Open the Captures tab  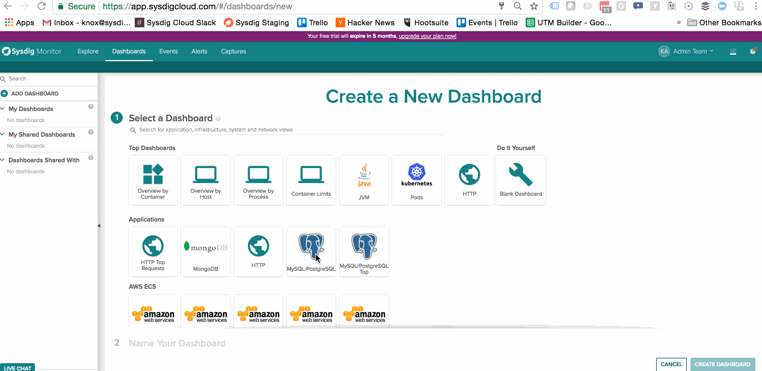(233, 51)
